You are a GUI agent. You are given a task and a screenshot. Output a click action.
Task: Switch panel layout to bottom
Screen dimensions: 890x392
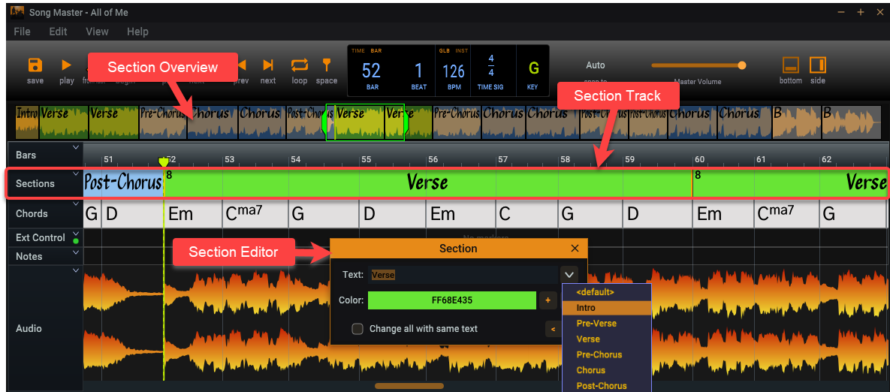791,65
